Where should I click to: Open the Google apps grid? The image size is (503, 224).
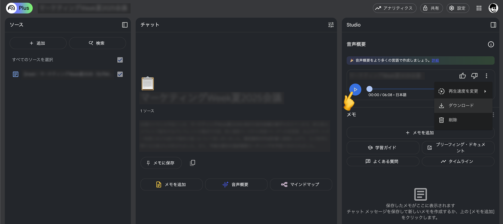pos(479,8)
